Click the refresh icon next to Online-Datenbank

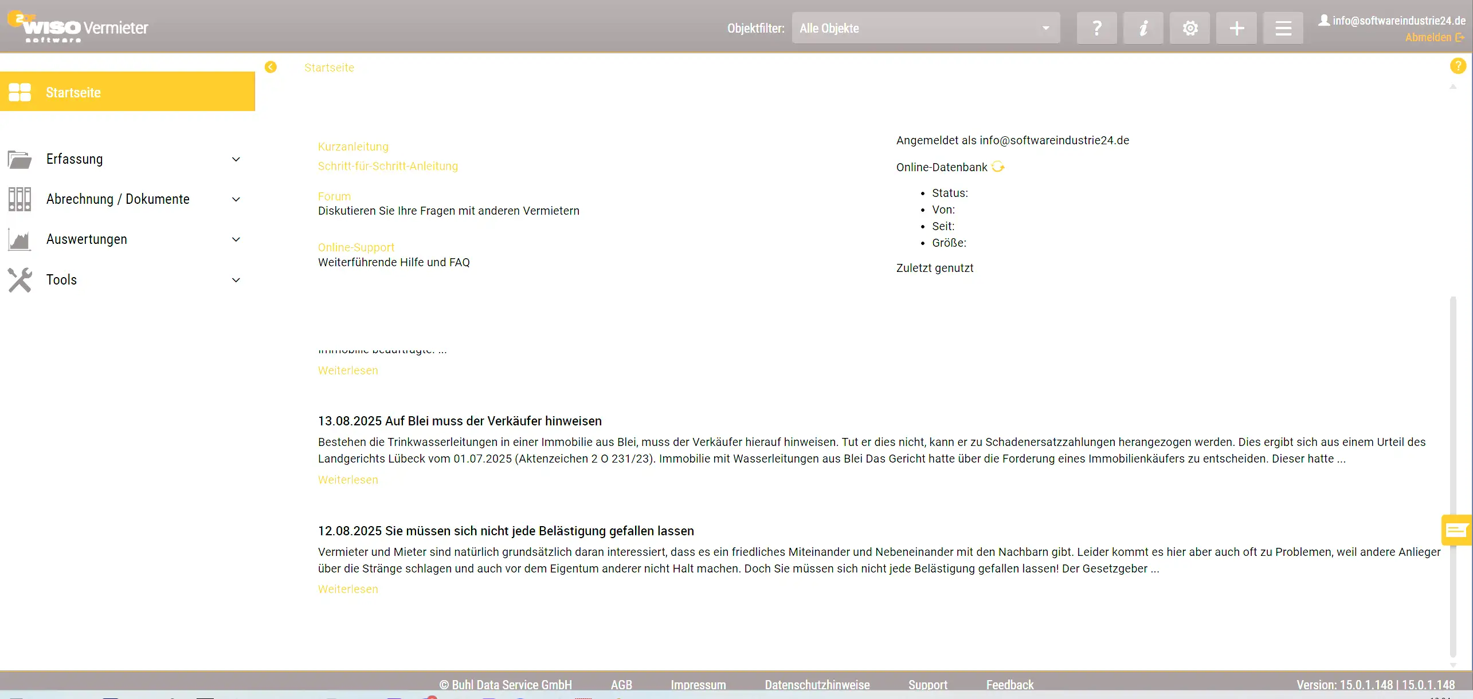(x=998, y=167)
